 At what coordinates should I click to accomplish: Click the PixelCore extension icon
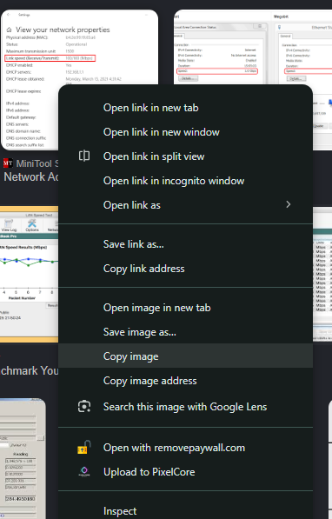point(84,472)
